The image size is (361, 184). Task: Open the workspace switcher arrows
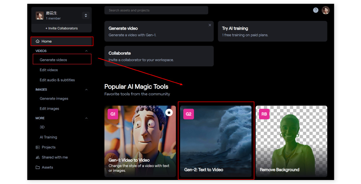point(86,16)
